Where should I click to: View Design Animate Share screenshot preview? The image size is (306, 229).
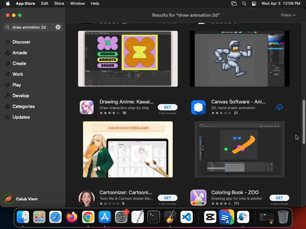click(128, 59)
